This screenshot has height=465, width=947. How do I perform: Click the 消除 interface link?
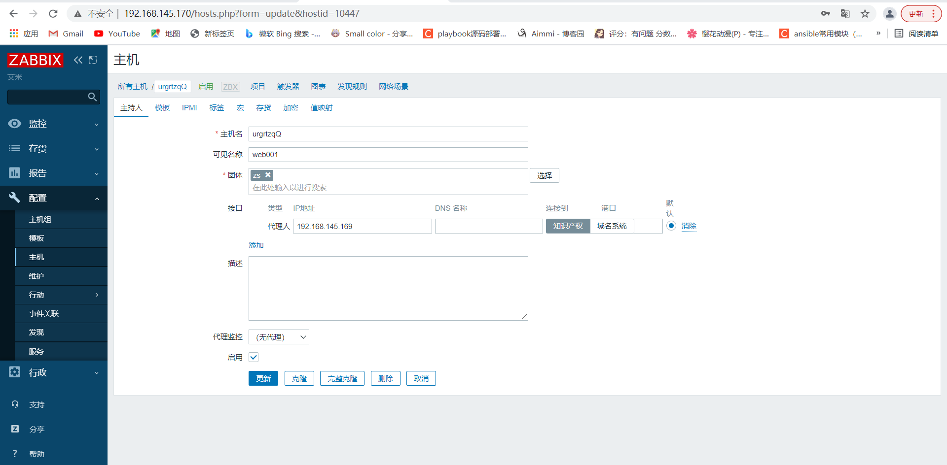point(689,226)
